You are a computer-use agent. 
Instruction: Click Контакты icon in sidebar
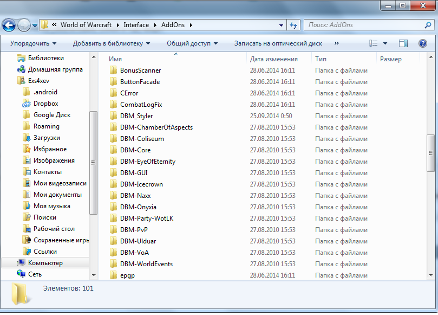click(x=26, y=172)
